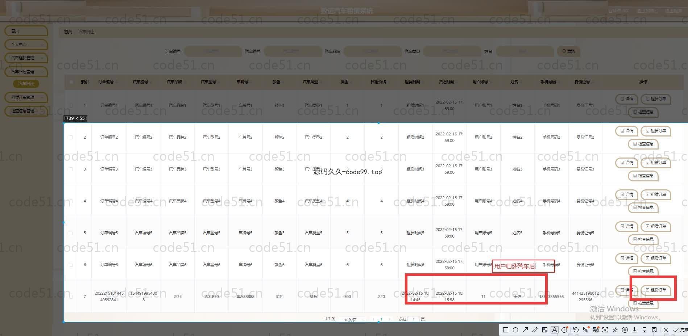Open 首页 in the sidebar
688x336 pixels.
click(x=26, y=31)
